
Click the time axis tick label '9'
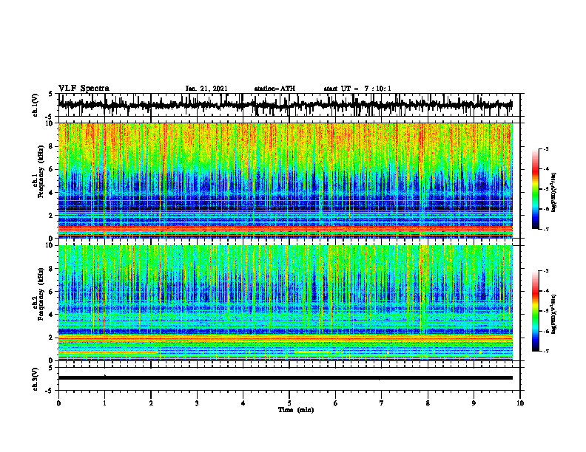(x=474, y=403)
